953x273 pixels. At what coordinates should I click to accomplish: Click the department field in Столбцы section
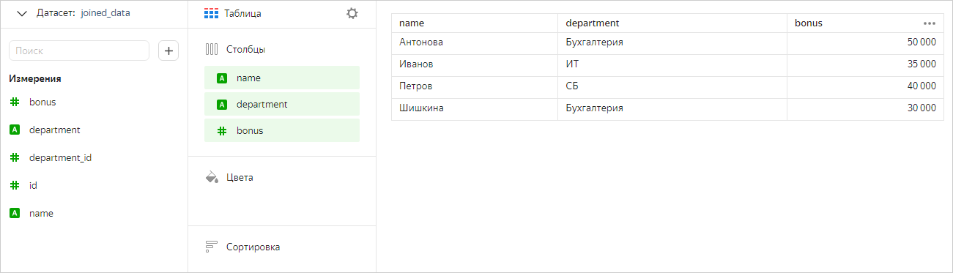(x=282, y=104)
